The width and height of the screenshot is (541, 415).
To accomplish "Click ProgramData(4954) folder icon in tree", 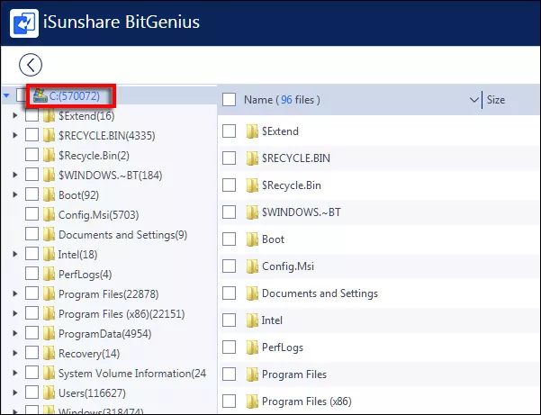I will (x=49, y=334).
